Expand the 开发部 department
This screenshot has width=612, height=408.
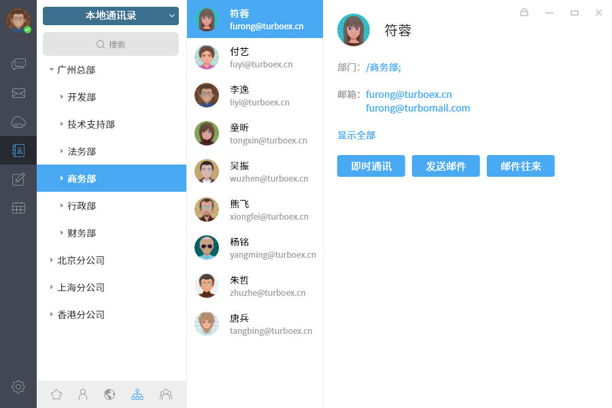62,97
